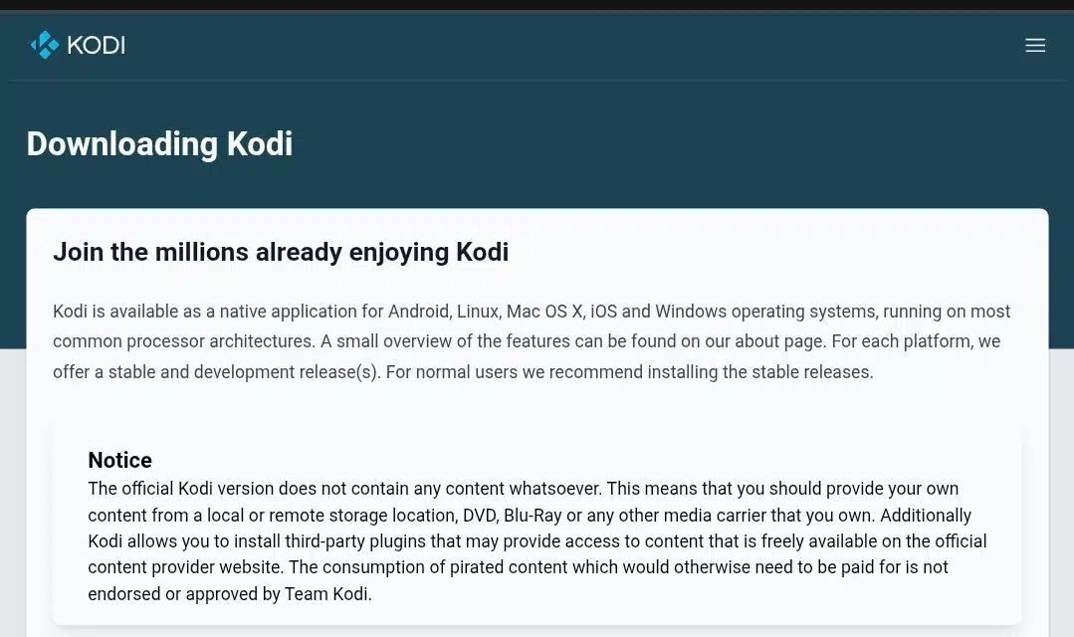1074x637 pixels.
Task: Open the hamburger navigation menu
Action: [x=1035, y=45]
